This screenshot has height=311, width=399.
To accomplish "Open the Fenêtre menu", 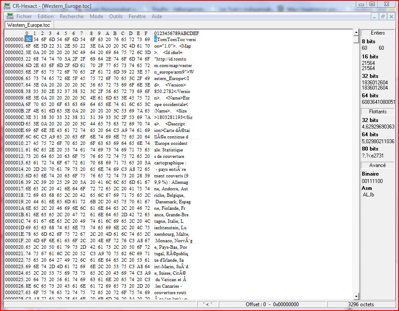I will [137, 16].
